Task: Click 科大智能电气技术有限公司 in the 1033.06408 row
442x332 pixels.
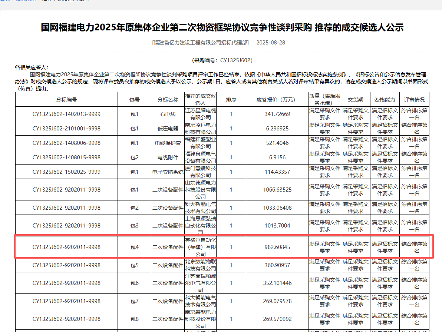Action: point(201,208)
